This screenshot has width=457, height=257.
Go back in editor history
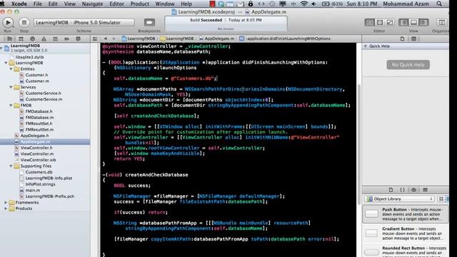106,39
